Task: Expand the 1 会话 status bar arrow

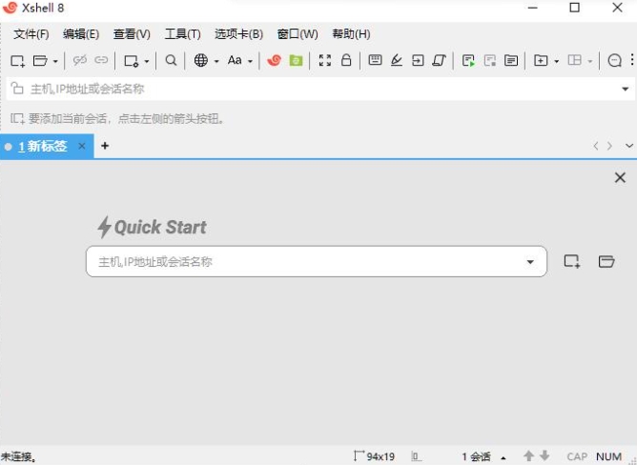Action: coord(503,457)
